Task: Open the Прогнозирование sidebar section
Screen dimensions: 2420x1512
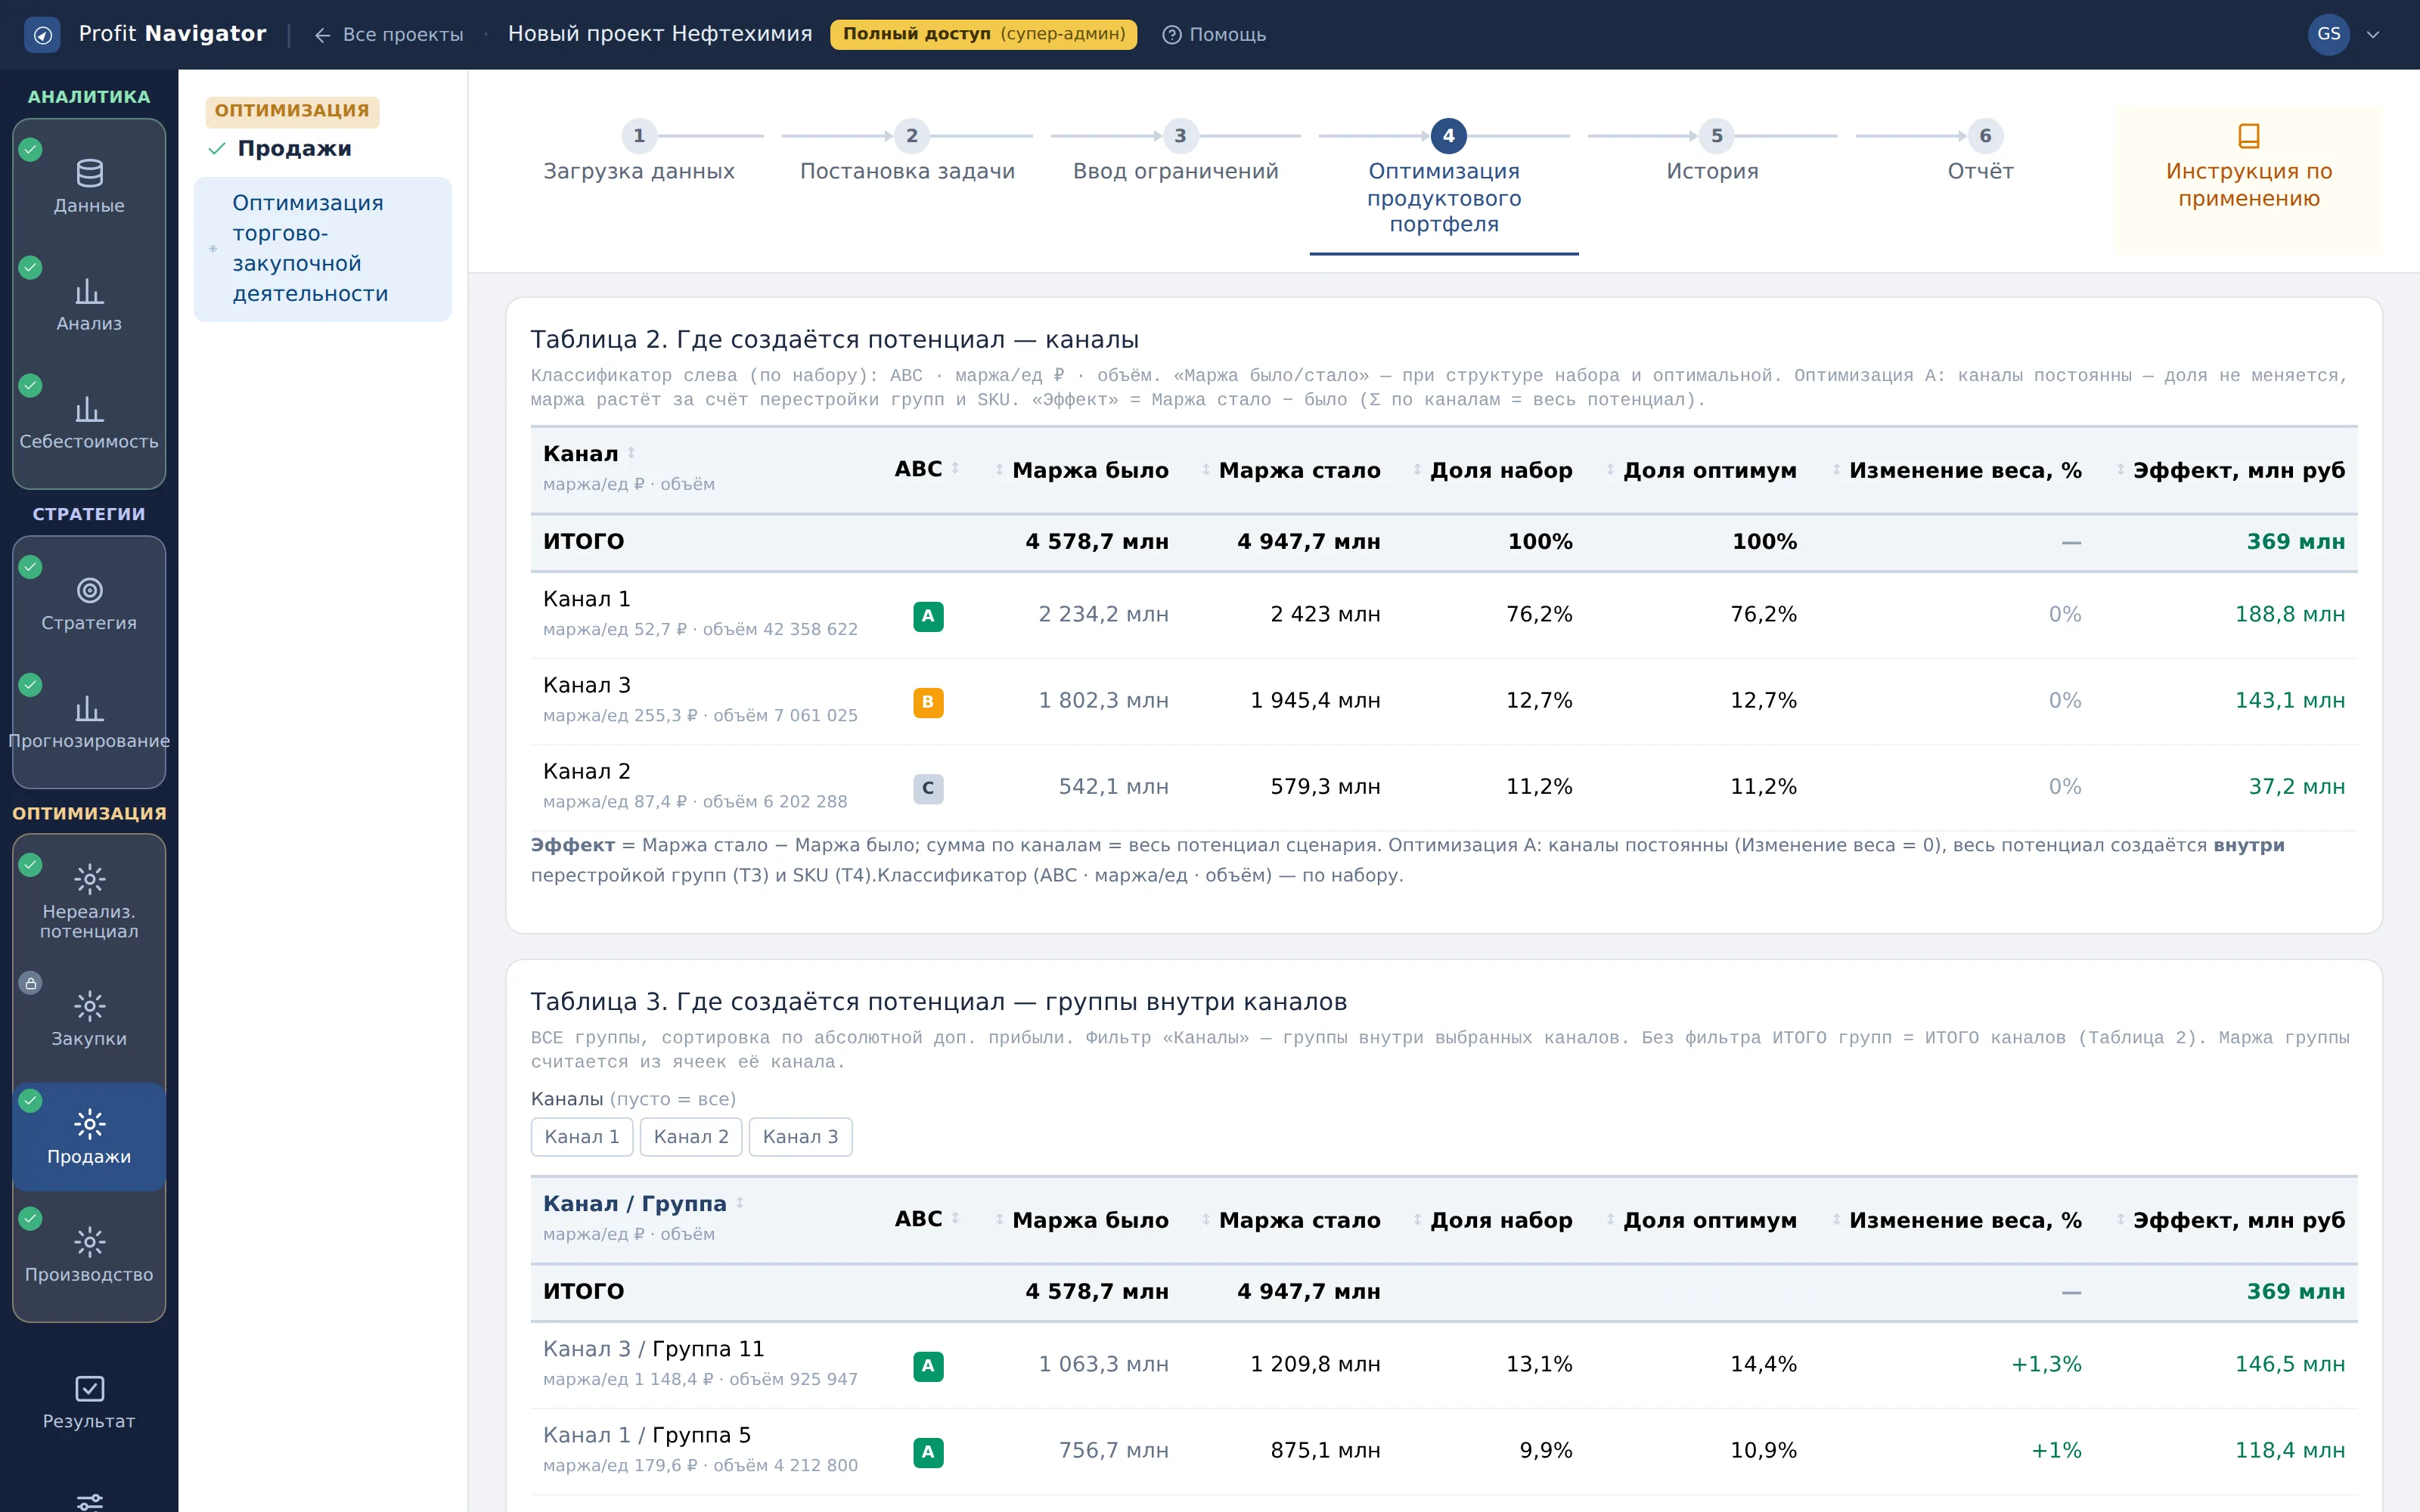Action: (x=89, y=722)
